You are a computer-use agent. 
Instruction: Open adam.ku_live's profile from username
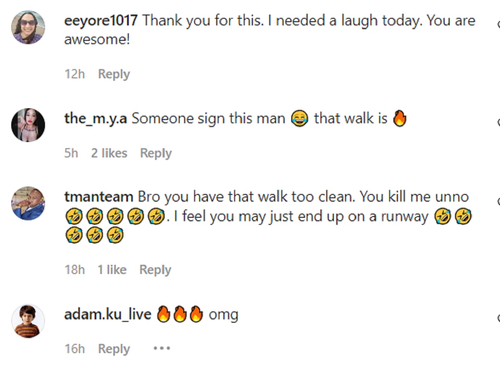pos(107,314)
